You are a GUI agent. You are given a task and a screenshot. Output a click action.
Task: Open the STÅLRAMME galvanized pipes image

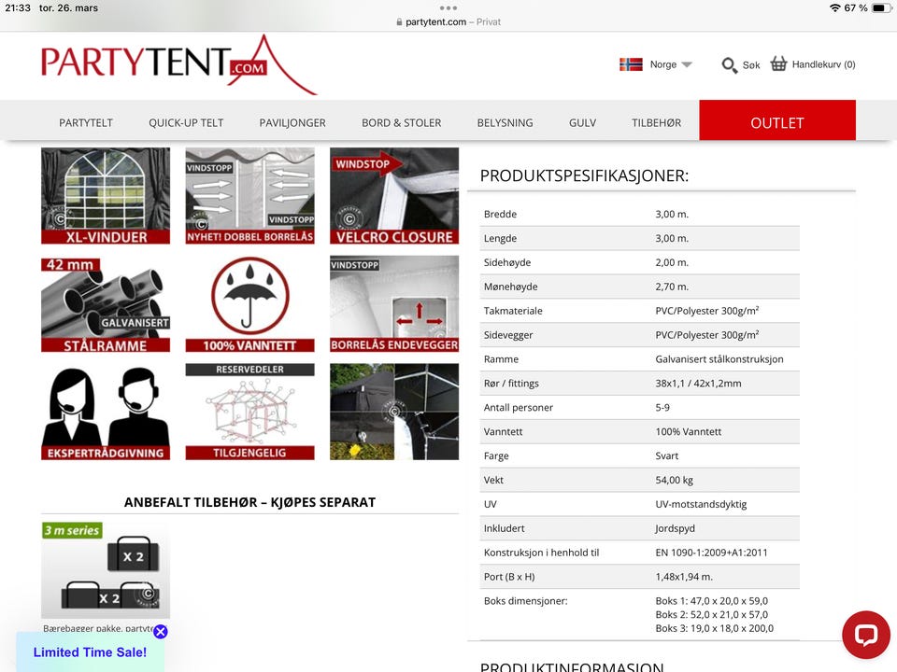(x=106, y=304)
